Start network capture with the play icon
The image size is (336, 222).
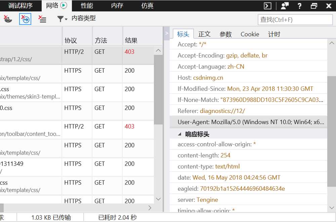64,5
